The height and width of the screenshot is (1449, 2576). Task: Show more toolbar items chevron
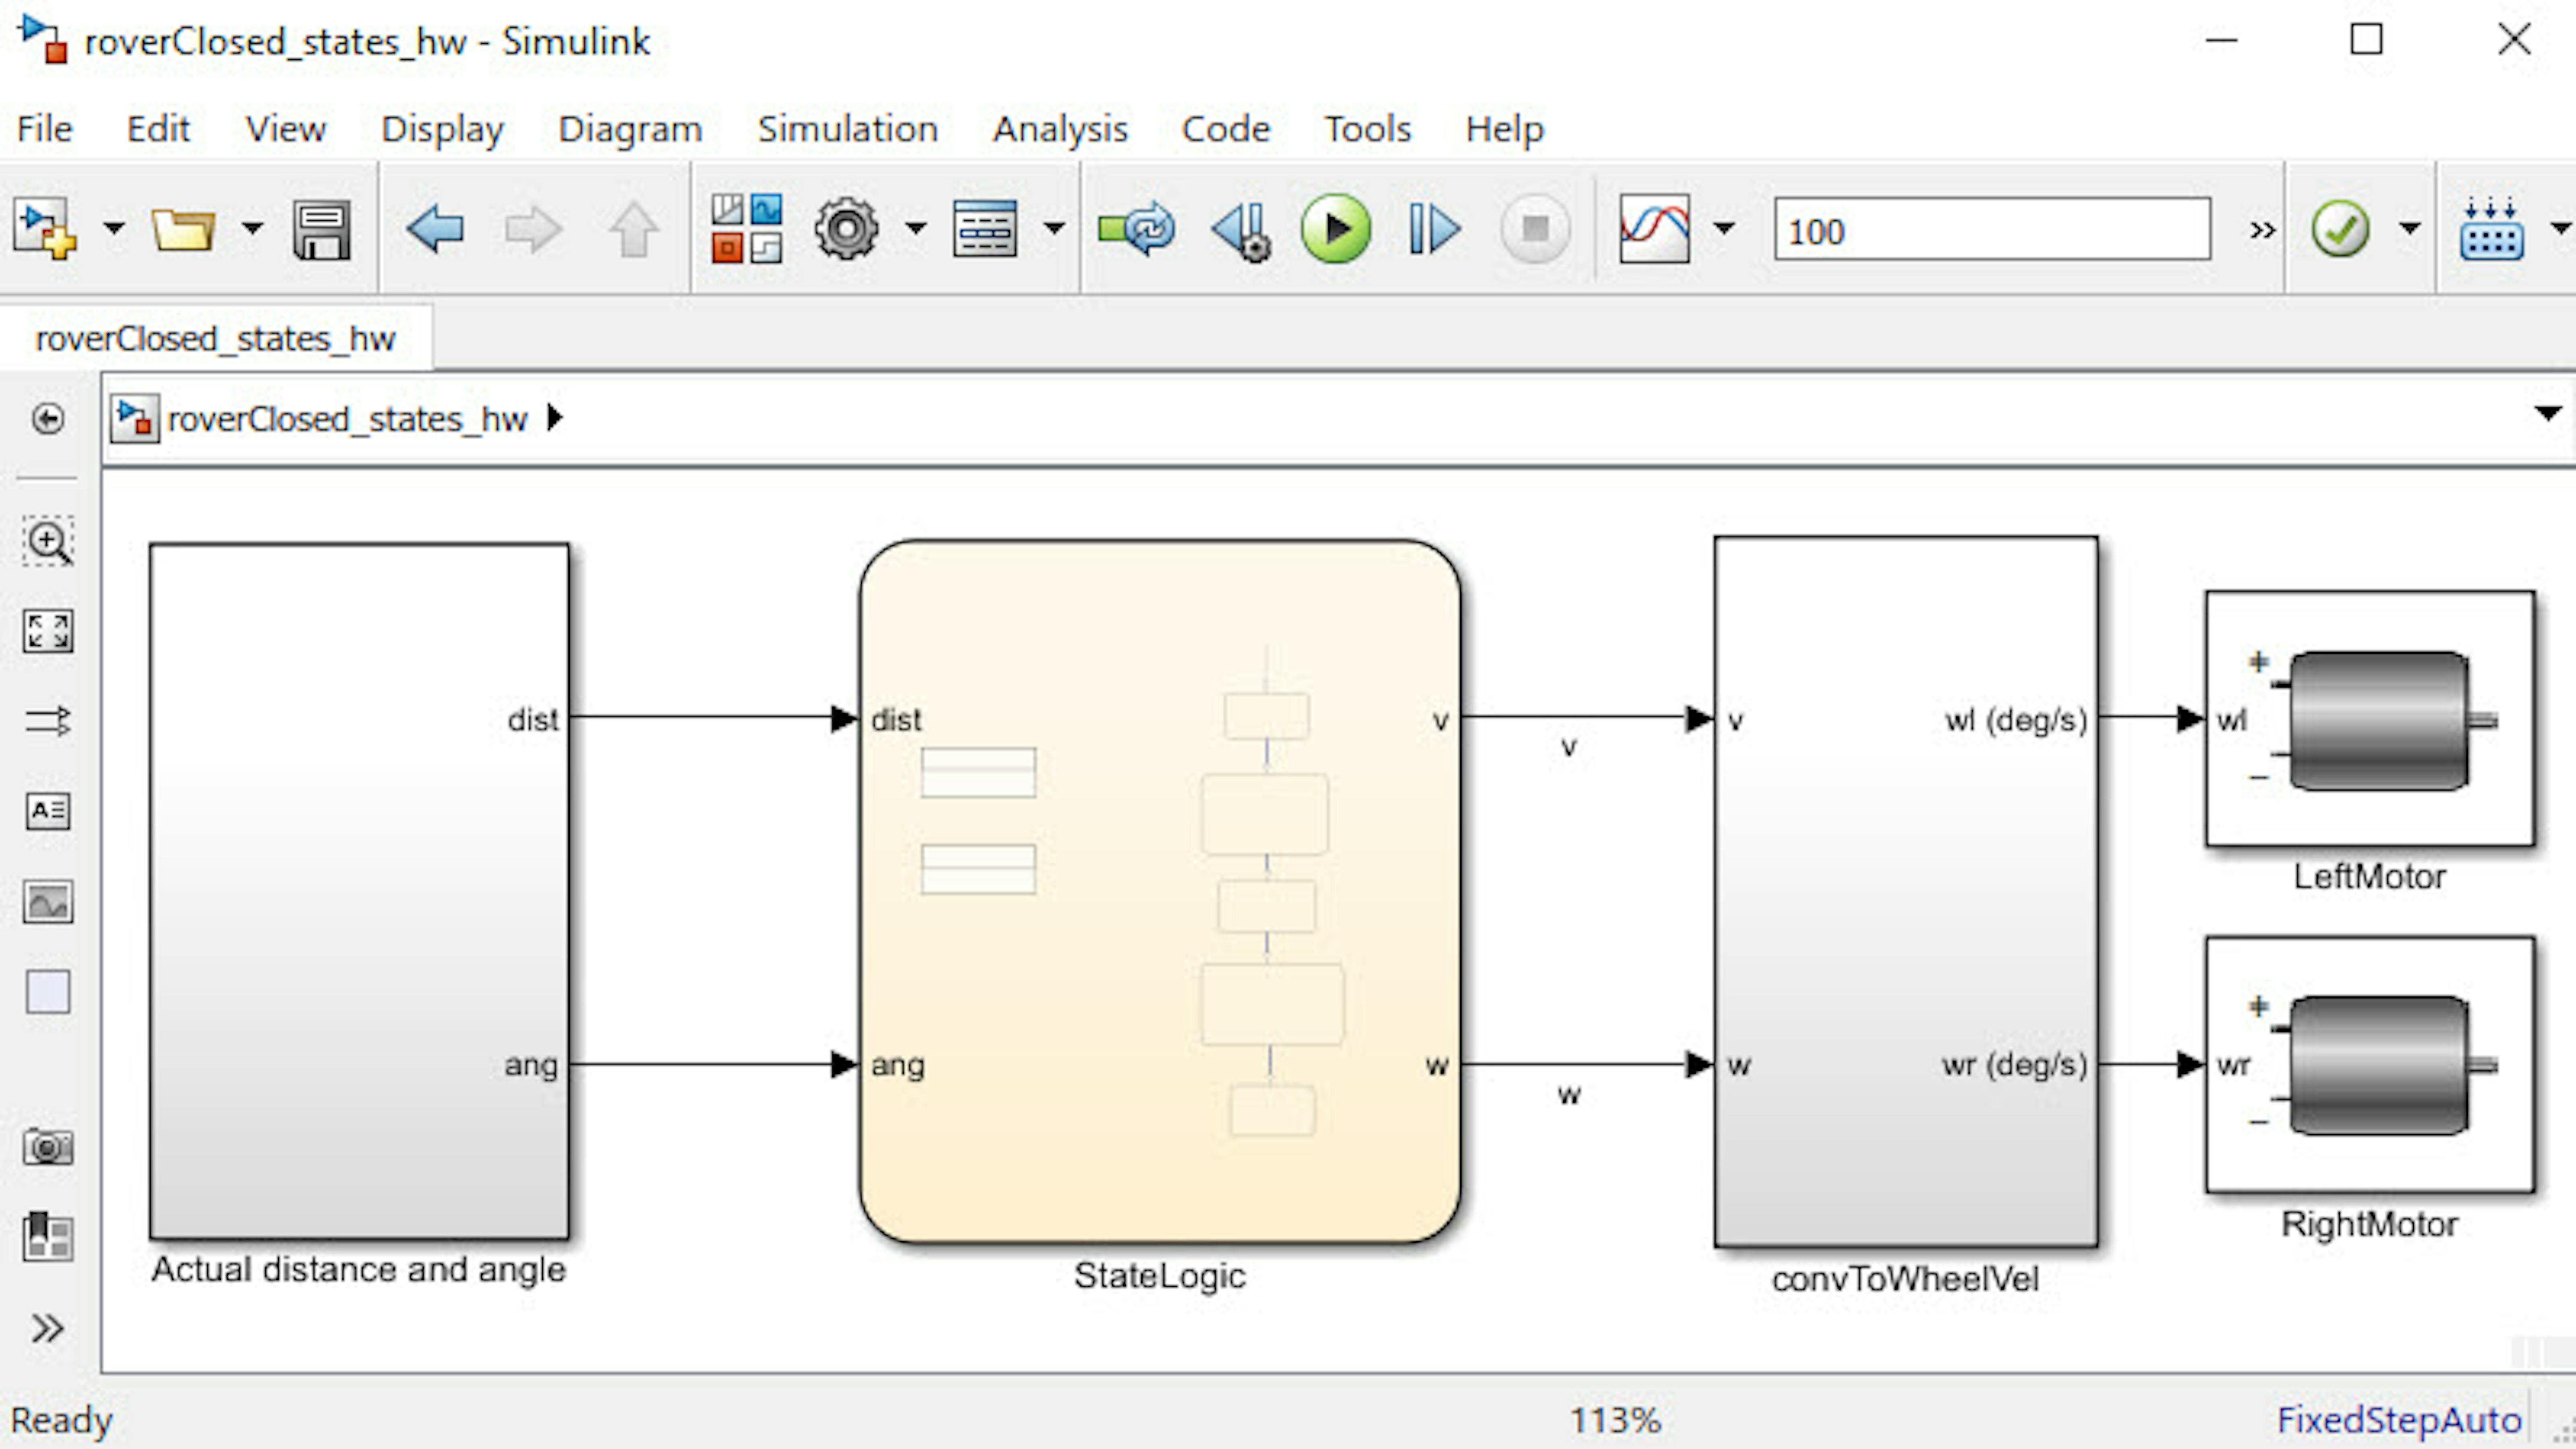coord(2262,231)
